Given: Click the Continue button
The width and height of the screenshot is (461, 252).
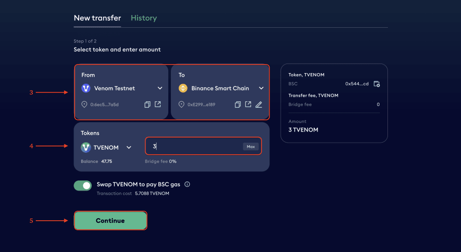Looking at the screenshot, I should (110, 221).
